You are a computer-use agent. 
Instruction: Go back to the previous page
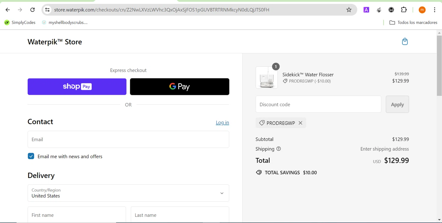point(8,10)
